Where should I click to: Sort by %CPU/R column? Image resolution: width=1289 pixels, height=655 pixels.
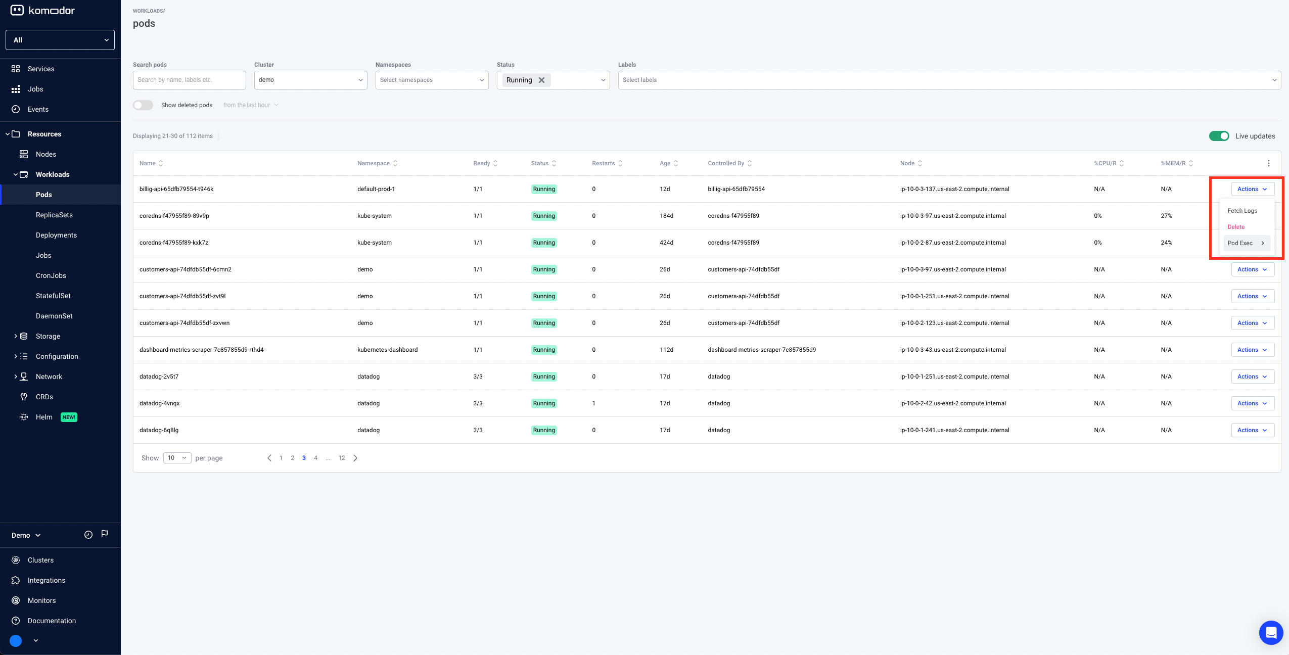pos(1109,163)
